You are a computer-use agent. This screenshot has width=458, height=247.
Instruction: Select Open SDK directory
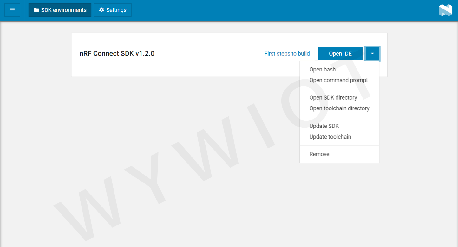click(339, 98)
